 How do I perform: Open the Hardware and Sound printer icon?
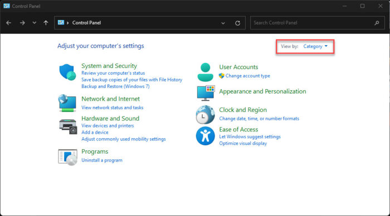click(x=68, y=126)
